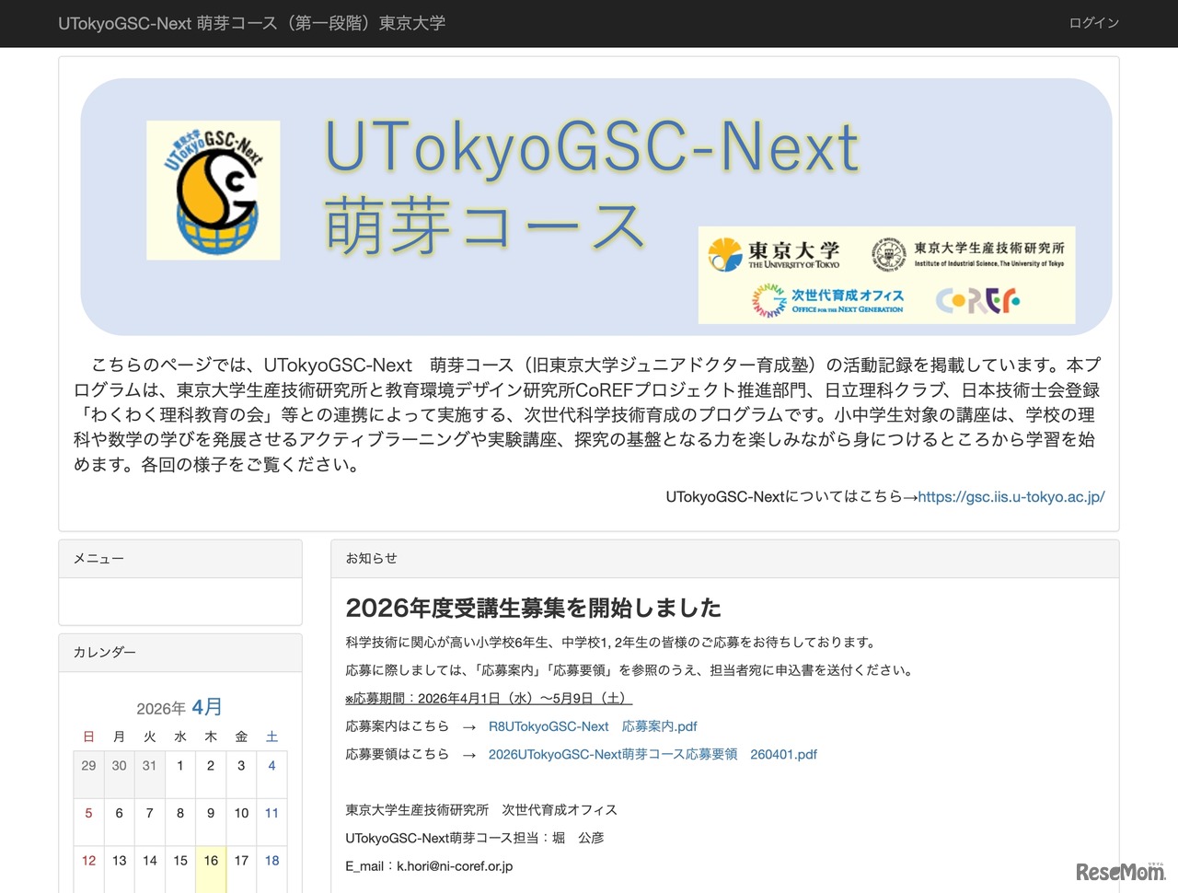Click the 2026年度受講生募集を開始しました heading
1178x893 pixels.
[533, 609]
